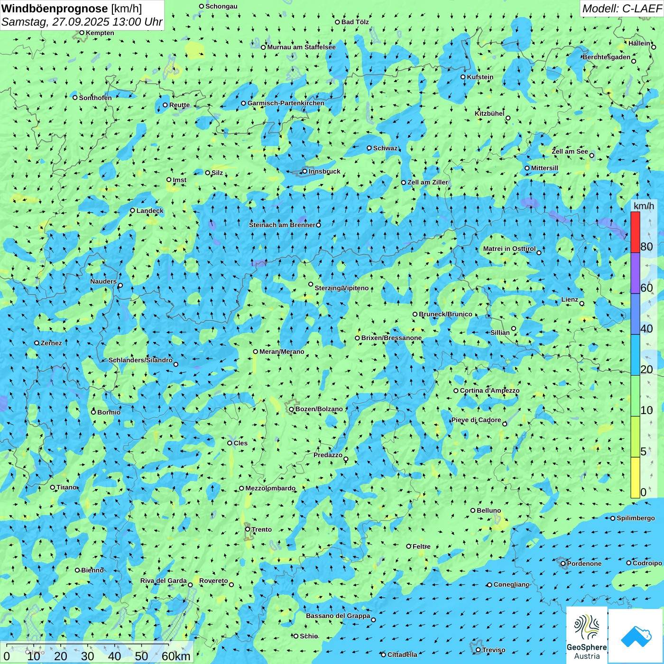Click the GeoSphere Austria logo
Viewport: 664px width, 664px height.
pyautogui.click(x=587, y=635)
